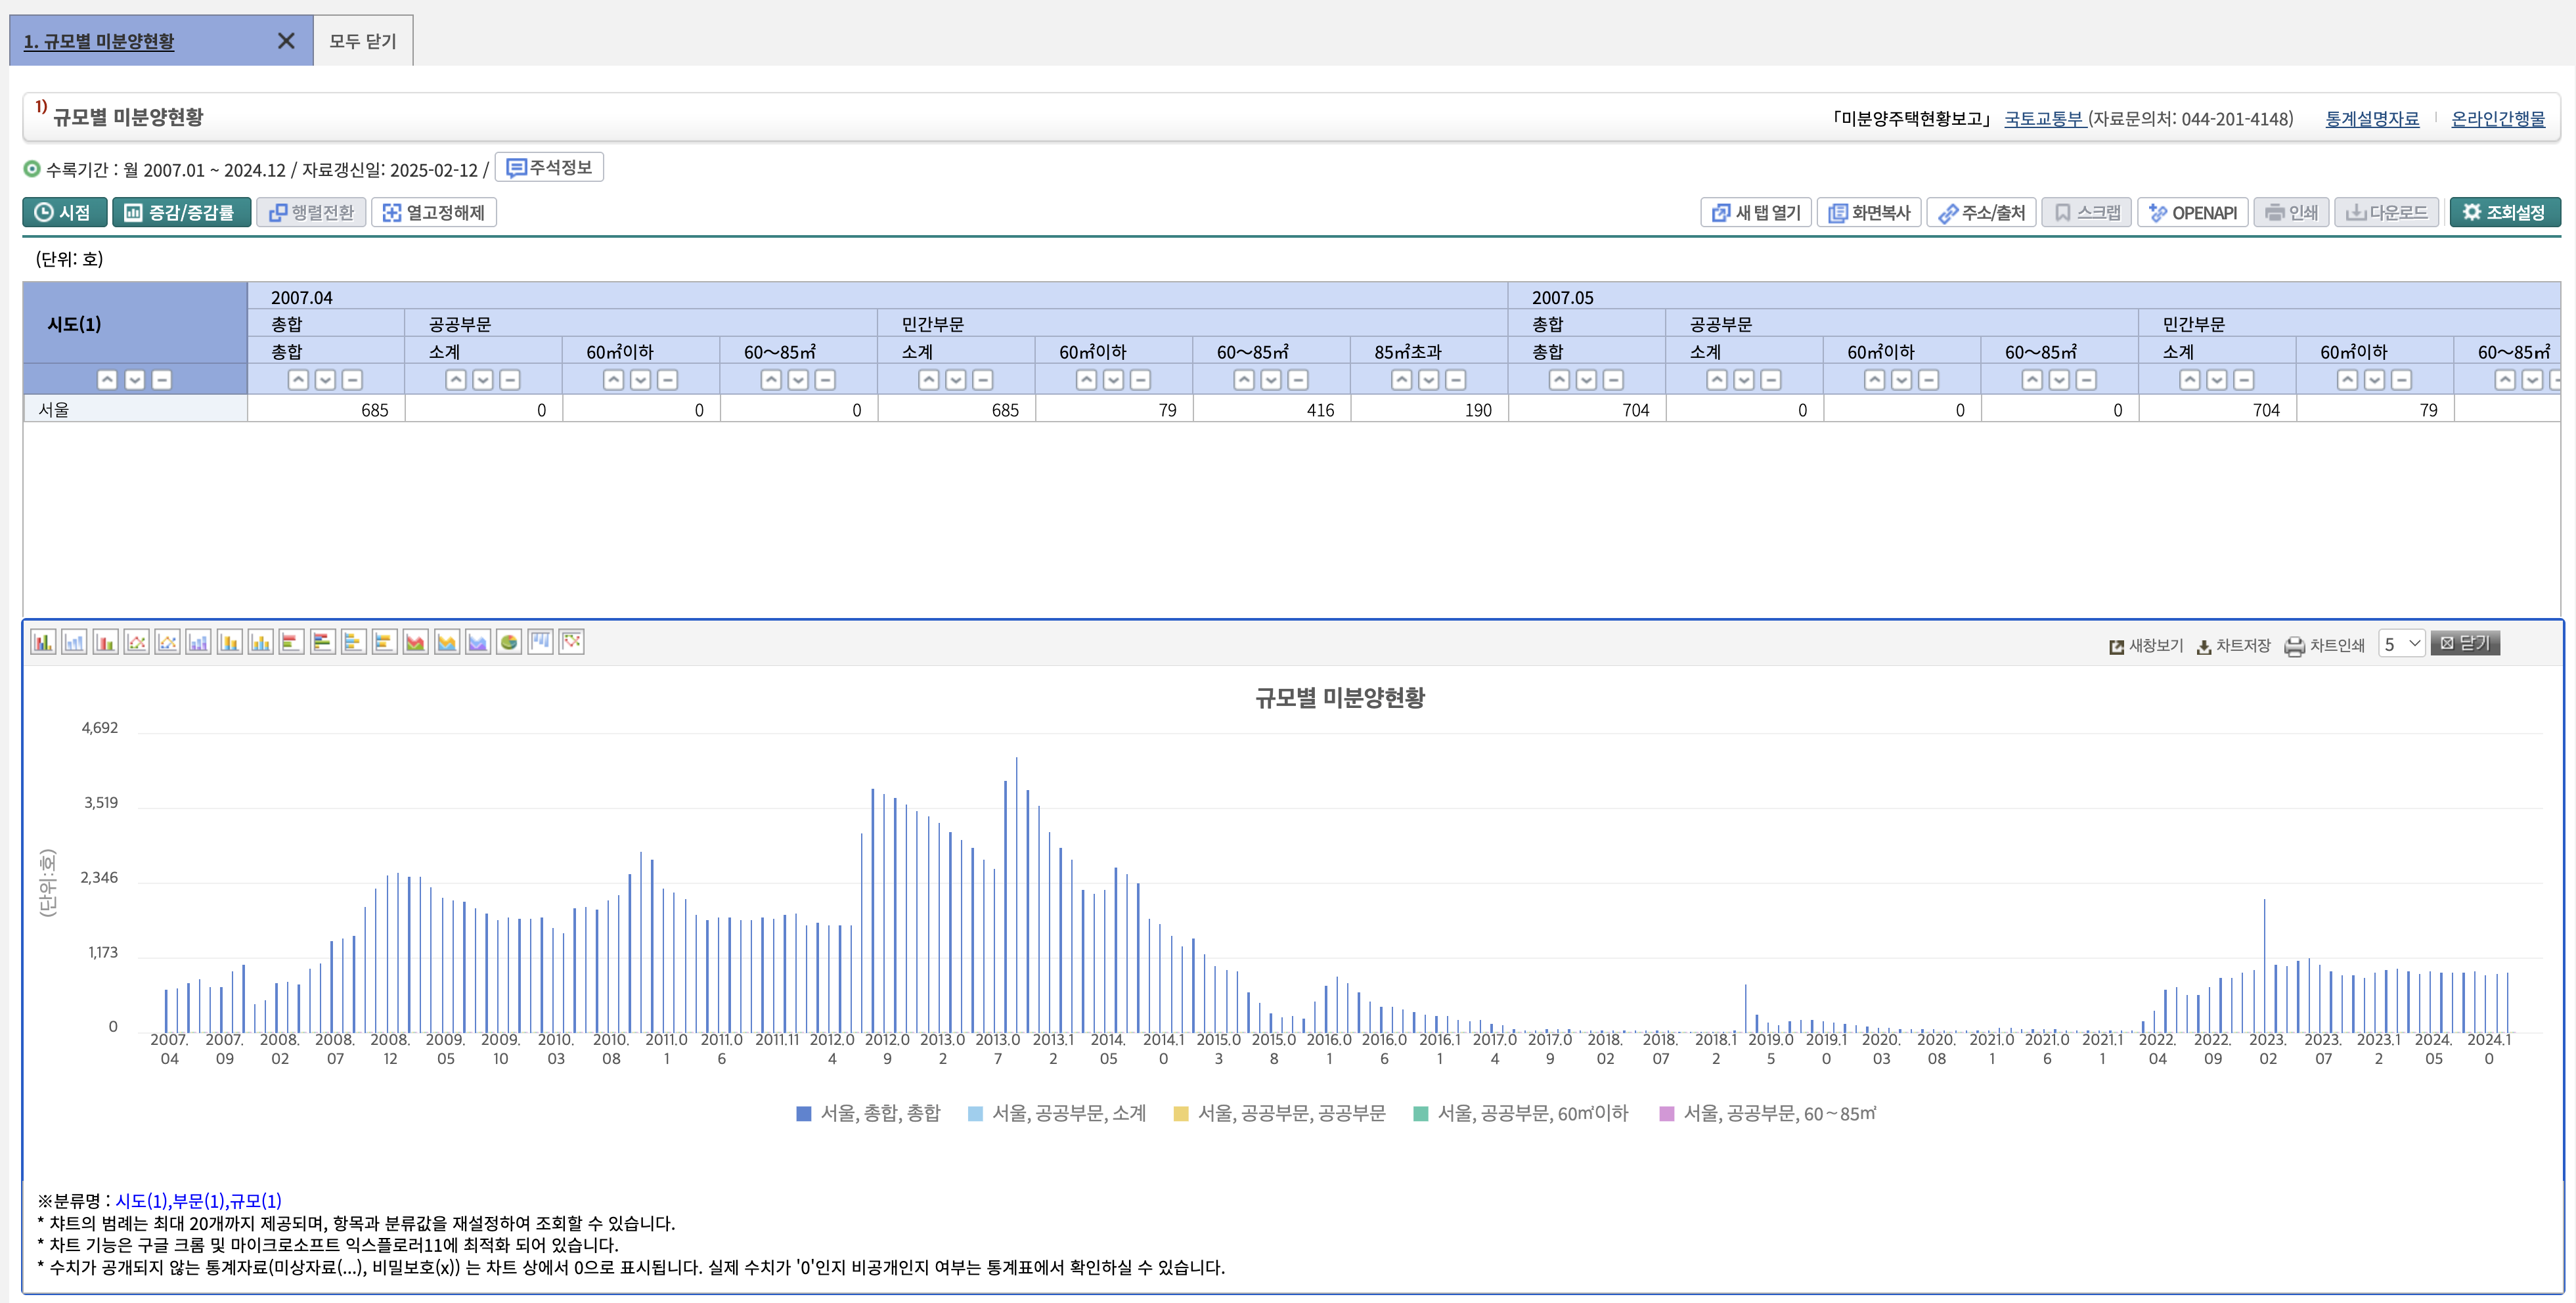Sort 2007.04 총합 column descending
2576x1303 pixels.
click(x=325, y=380)
